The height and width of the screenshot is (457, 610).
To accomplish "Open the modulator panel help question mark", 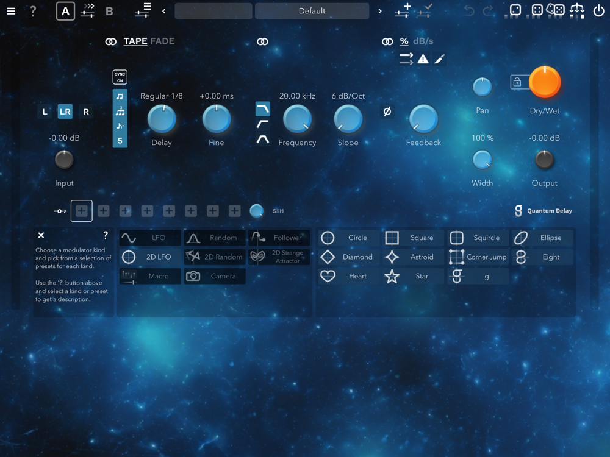I will pos(106,235).
